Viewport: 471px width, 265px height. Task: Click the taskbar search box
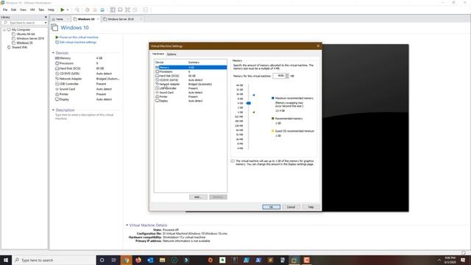click(54, 260)
